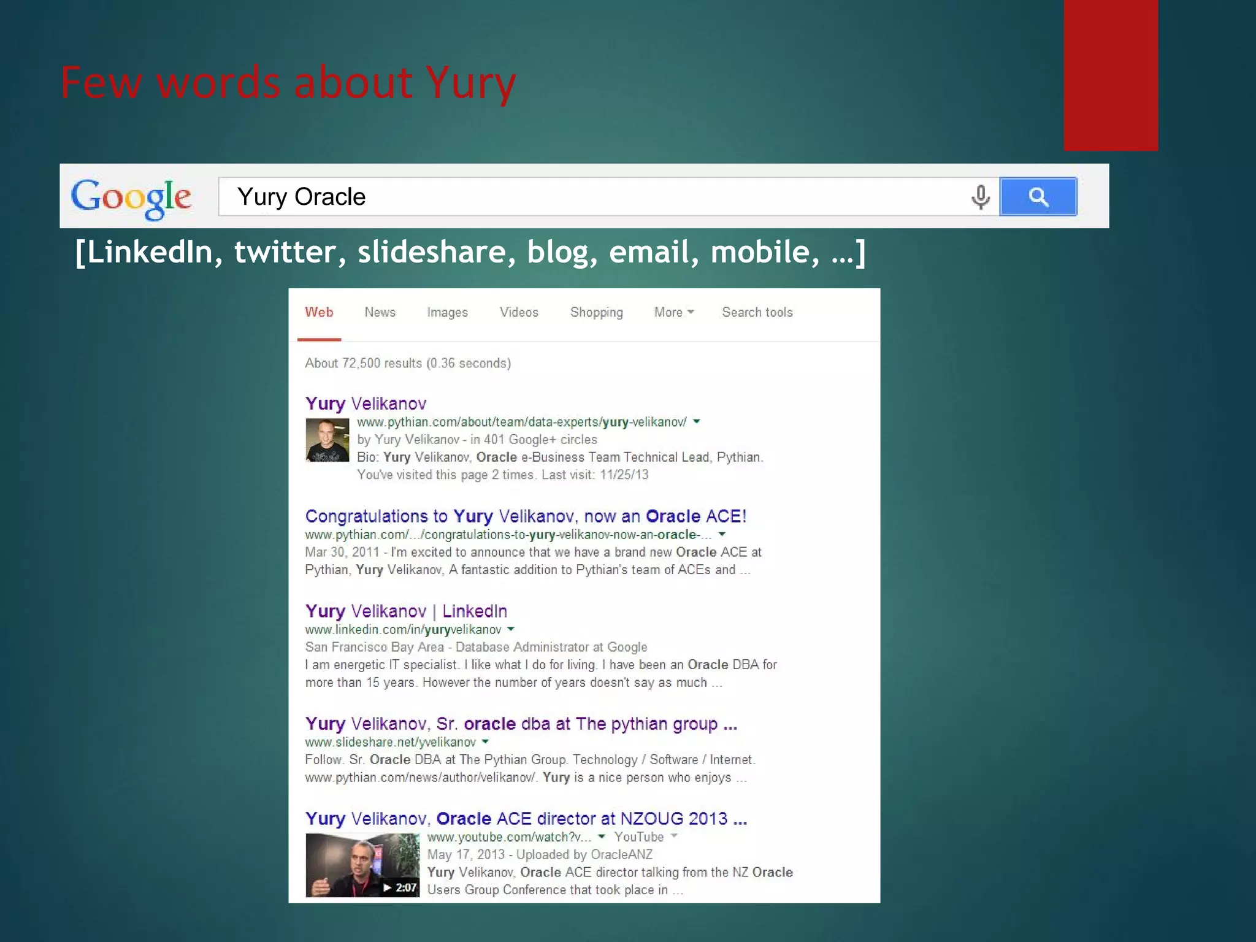Play the 2:07 YouTube video thumbnail

click(x=362, y=865)
